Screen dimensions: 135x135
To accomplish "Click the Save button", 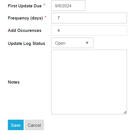I will click(16, 125).
